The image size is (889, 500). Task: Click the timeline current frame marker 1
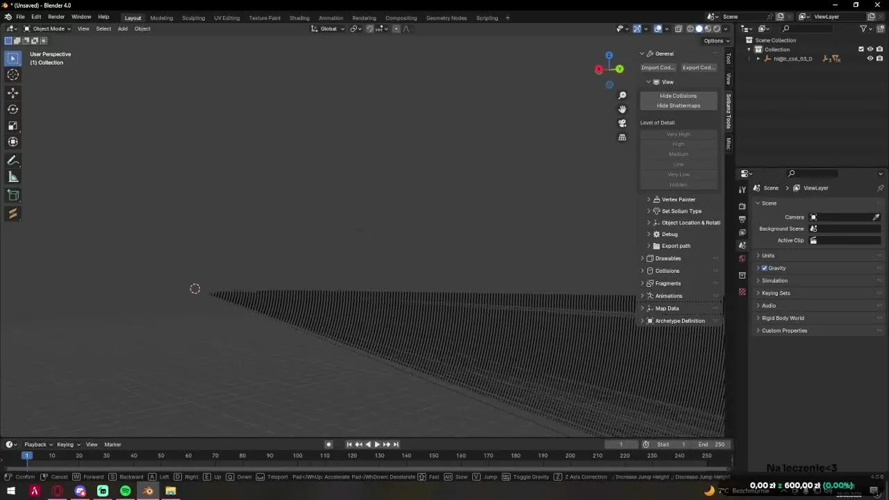pyautogui.click(x=26, y=456)
